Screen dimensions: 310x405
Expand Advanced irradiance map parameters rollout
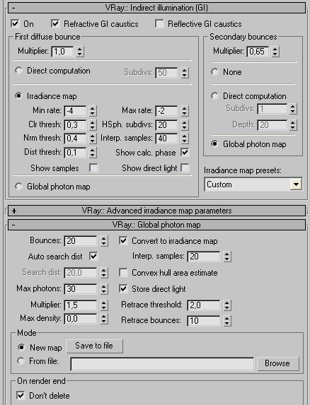point(156,211)
